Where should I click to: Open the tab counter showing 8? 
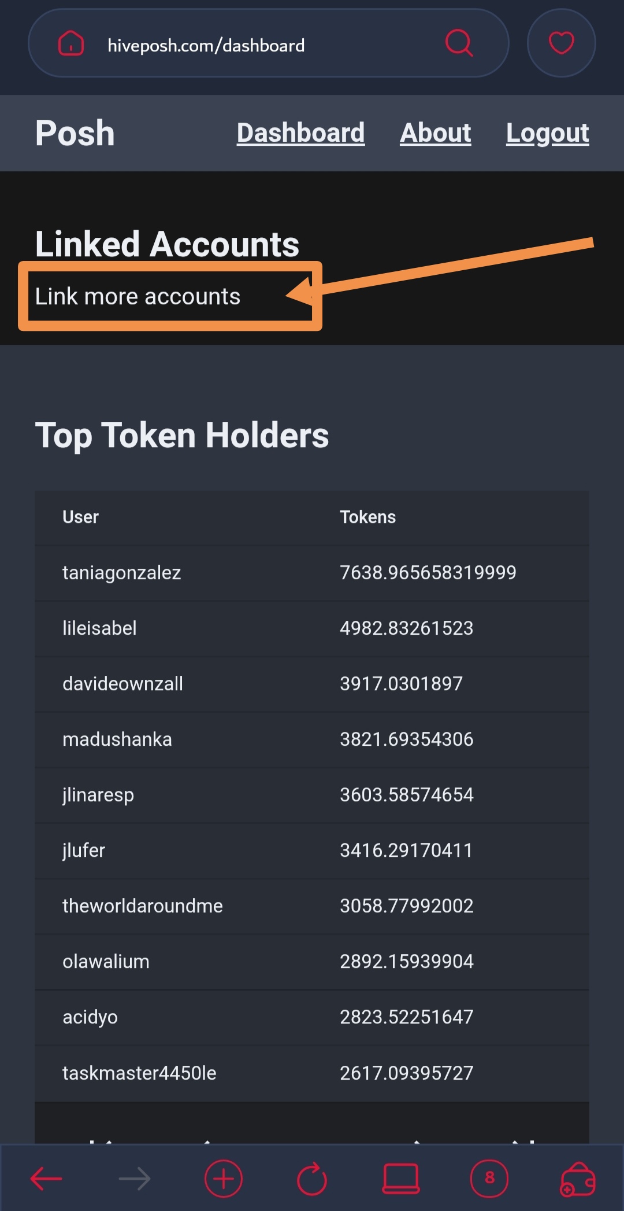point(489,1179)
